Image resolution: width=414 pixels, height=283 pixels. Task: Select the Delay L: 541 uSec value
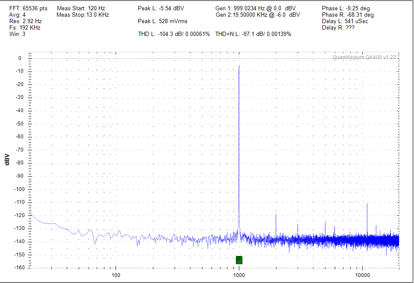(345, 21)
